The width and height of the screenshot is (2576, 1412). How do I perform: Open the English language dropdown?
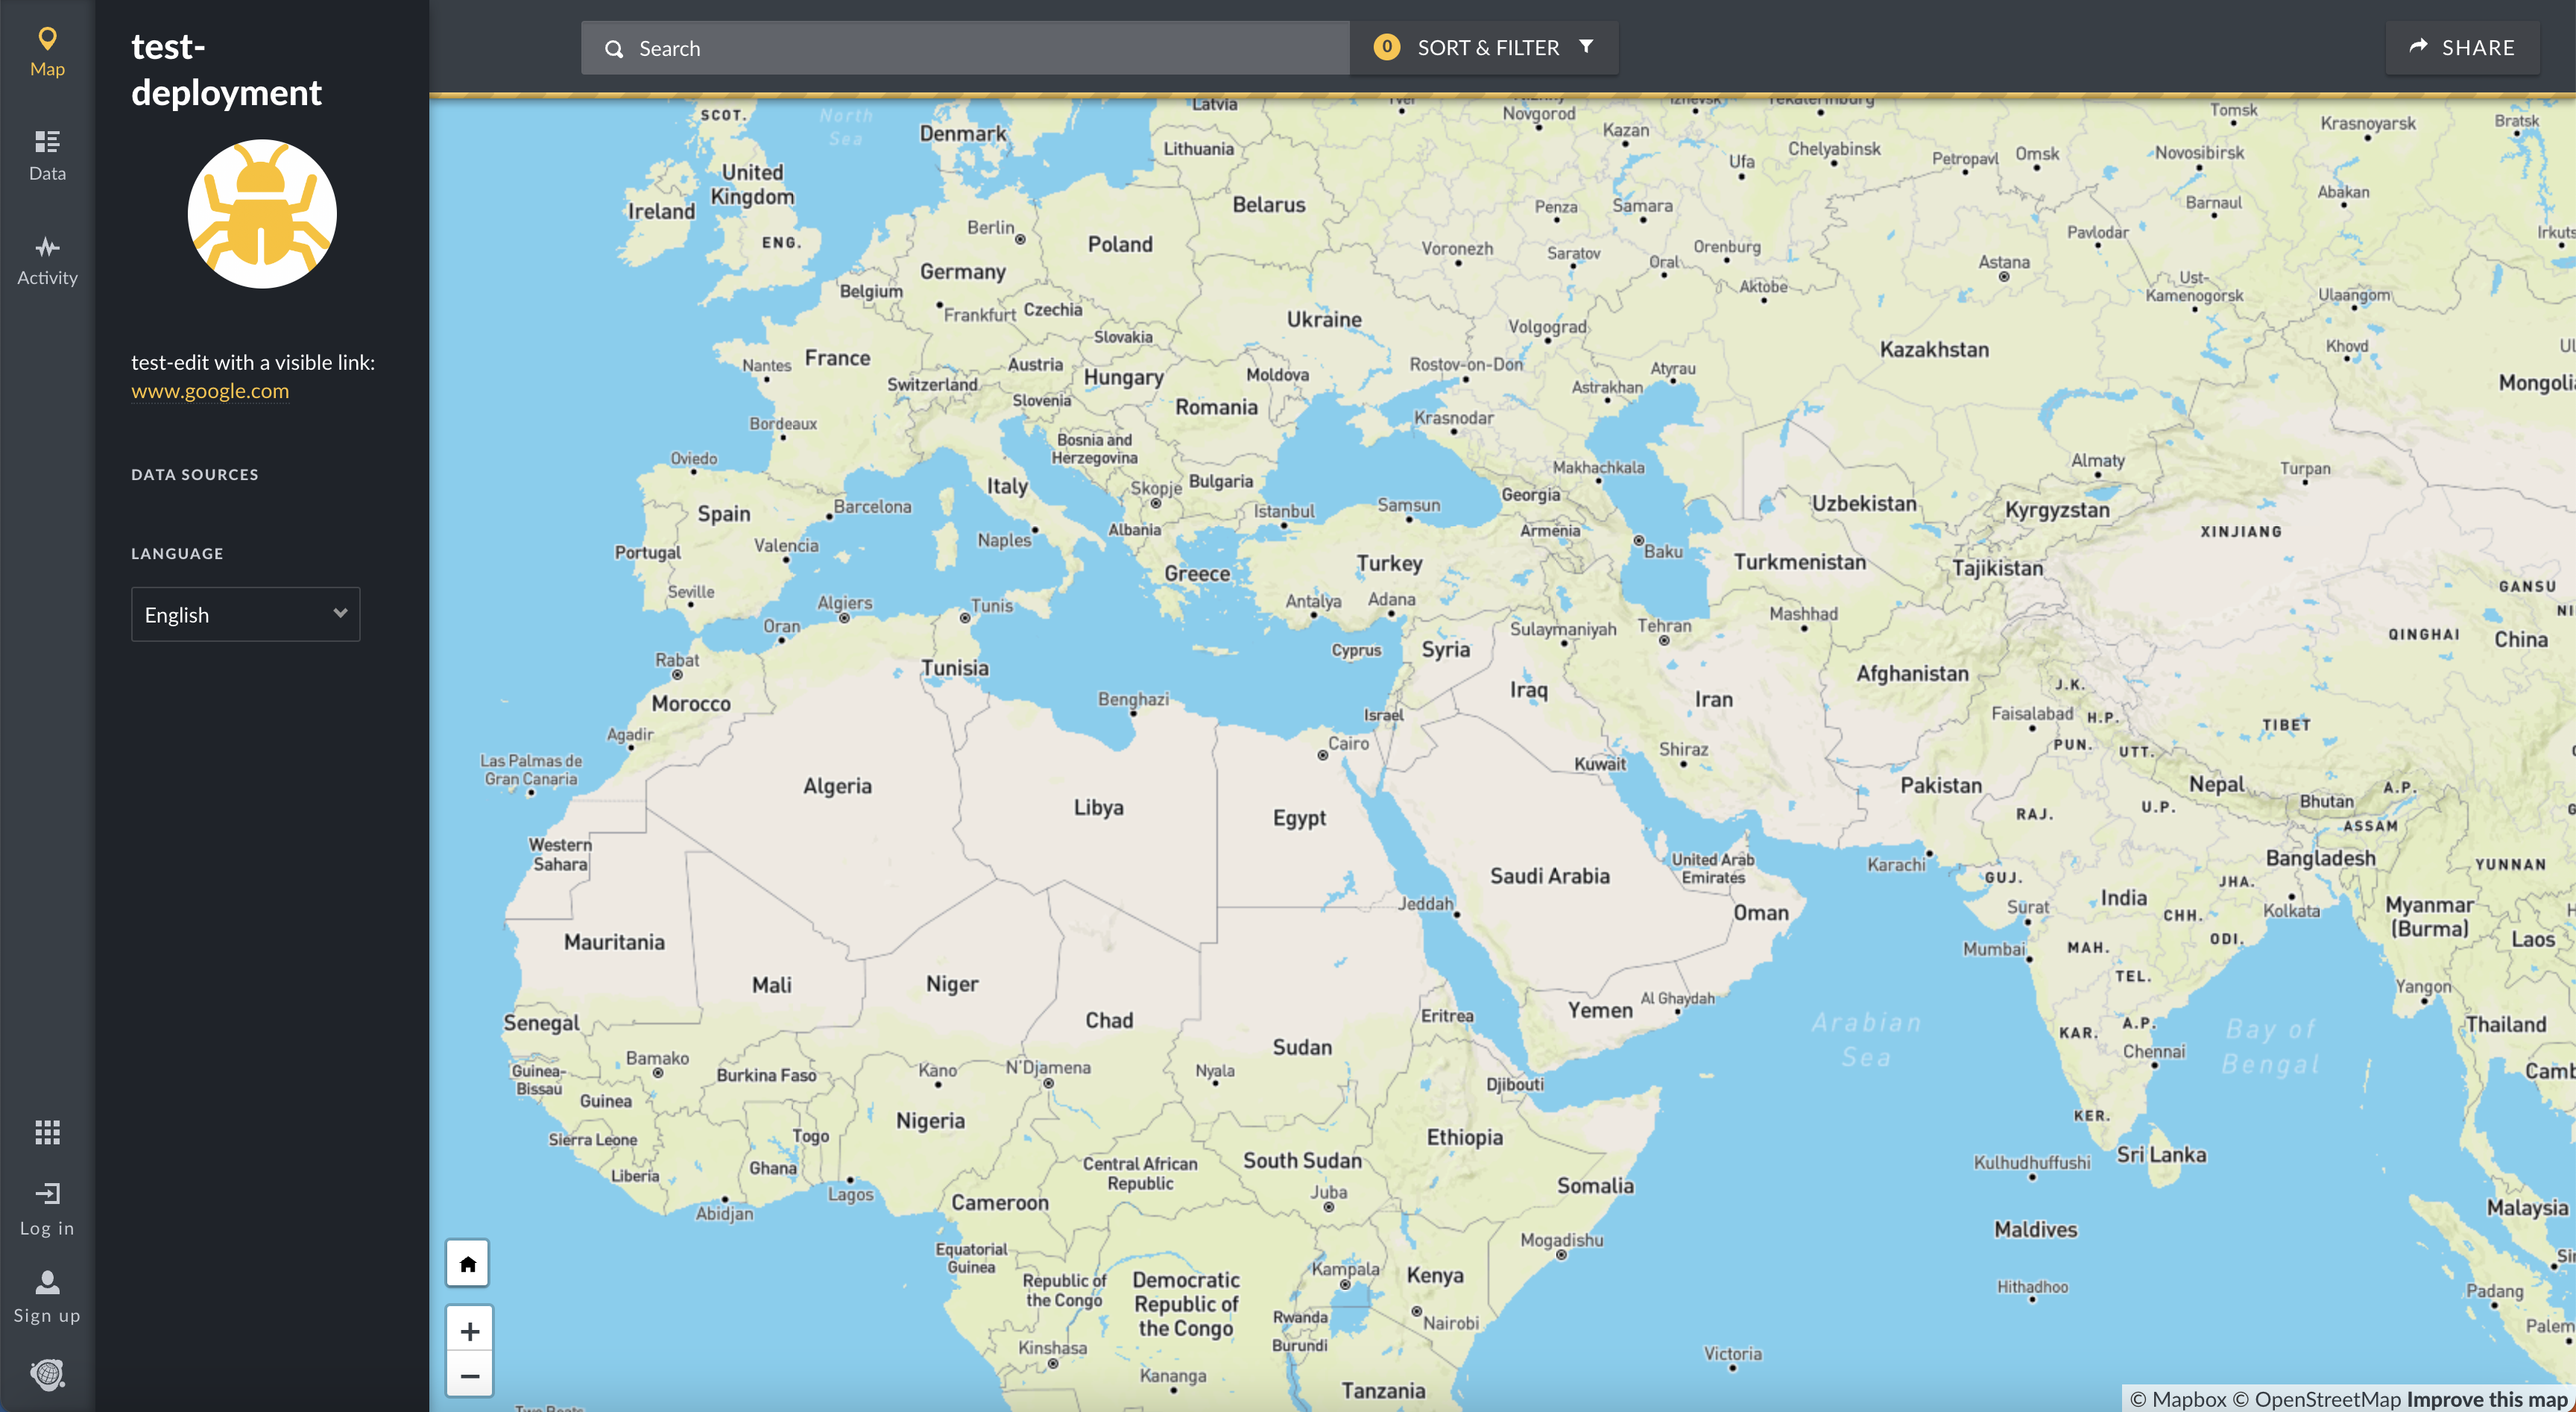pos(245,614)
